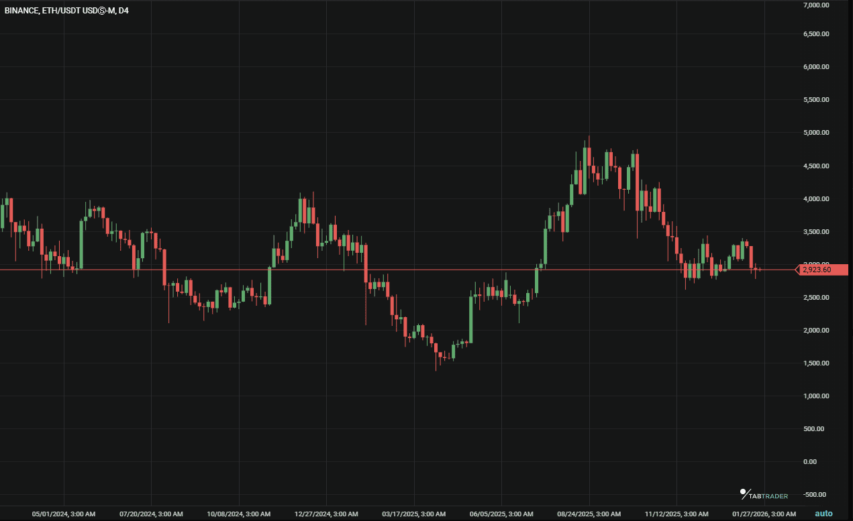Toggle the auto scale button

click(823, 514)
